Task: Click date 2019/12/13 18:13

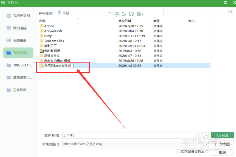Action: [132, 46]
